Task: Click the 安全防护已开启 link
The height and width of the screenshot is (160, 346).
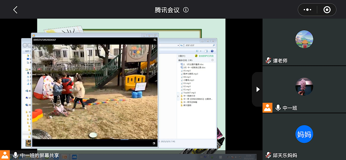Action: coord(206,56)
